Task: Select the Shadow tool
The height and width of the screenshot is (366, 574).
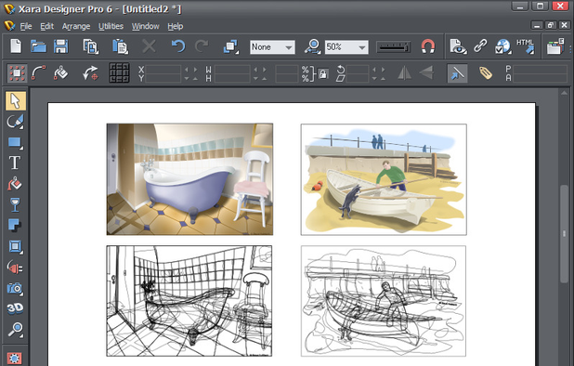Action: [x=15, y=225]
